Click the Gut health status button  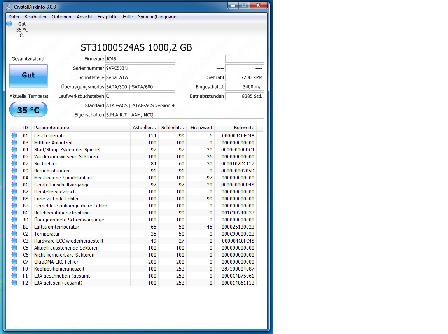point(28,76)
